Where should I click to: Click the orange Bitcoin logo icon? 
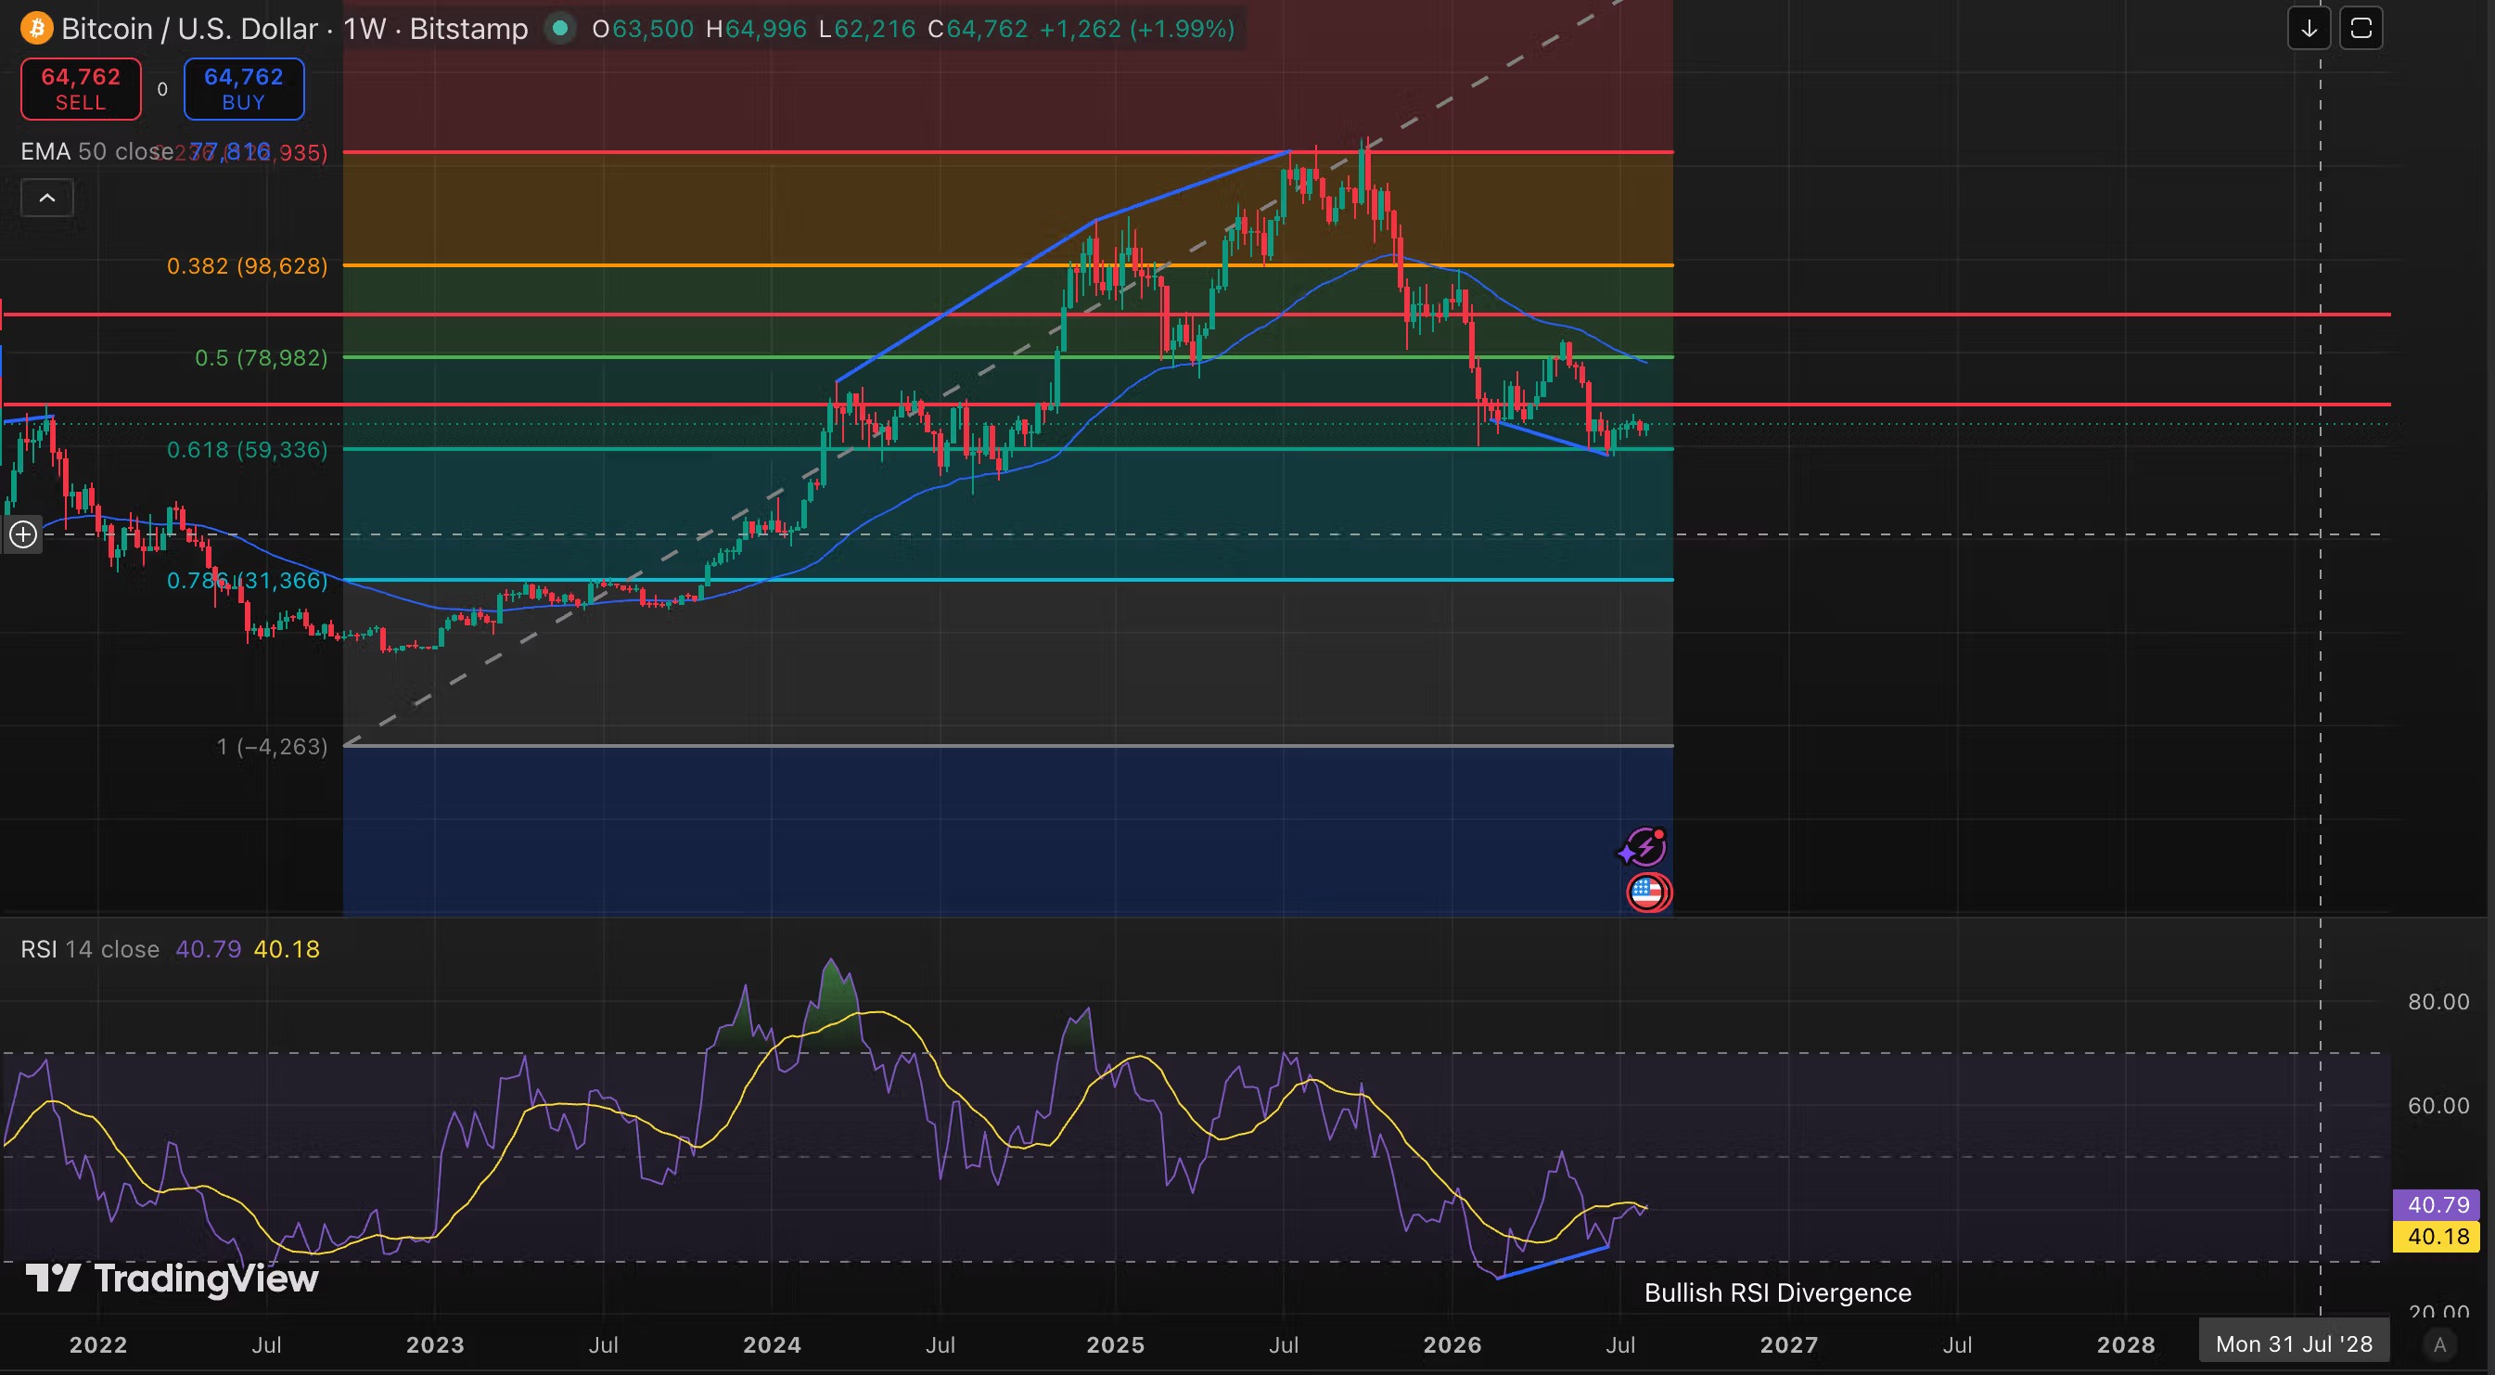click(37, 28)
